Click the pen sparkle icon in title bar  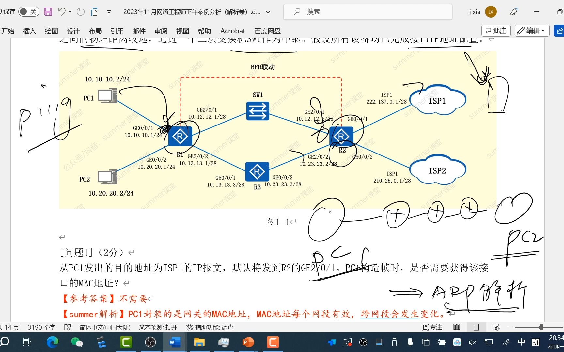(x=514, y=12)
